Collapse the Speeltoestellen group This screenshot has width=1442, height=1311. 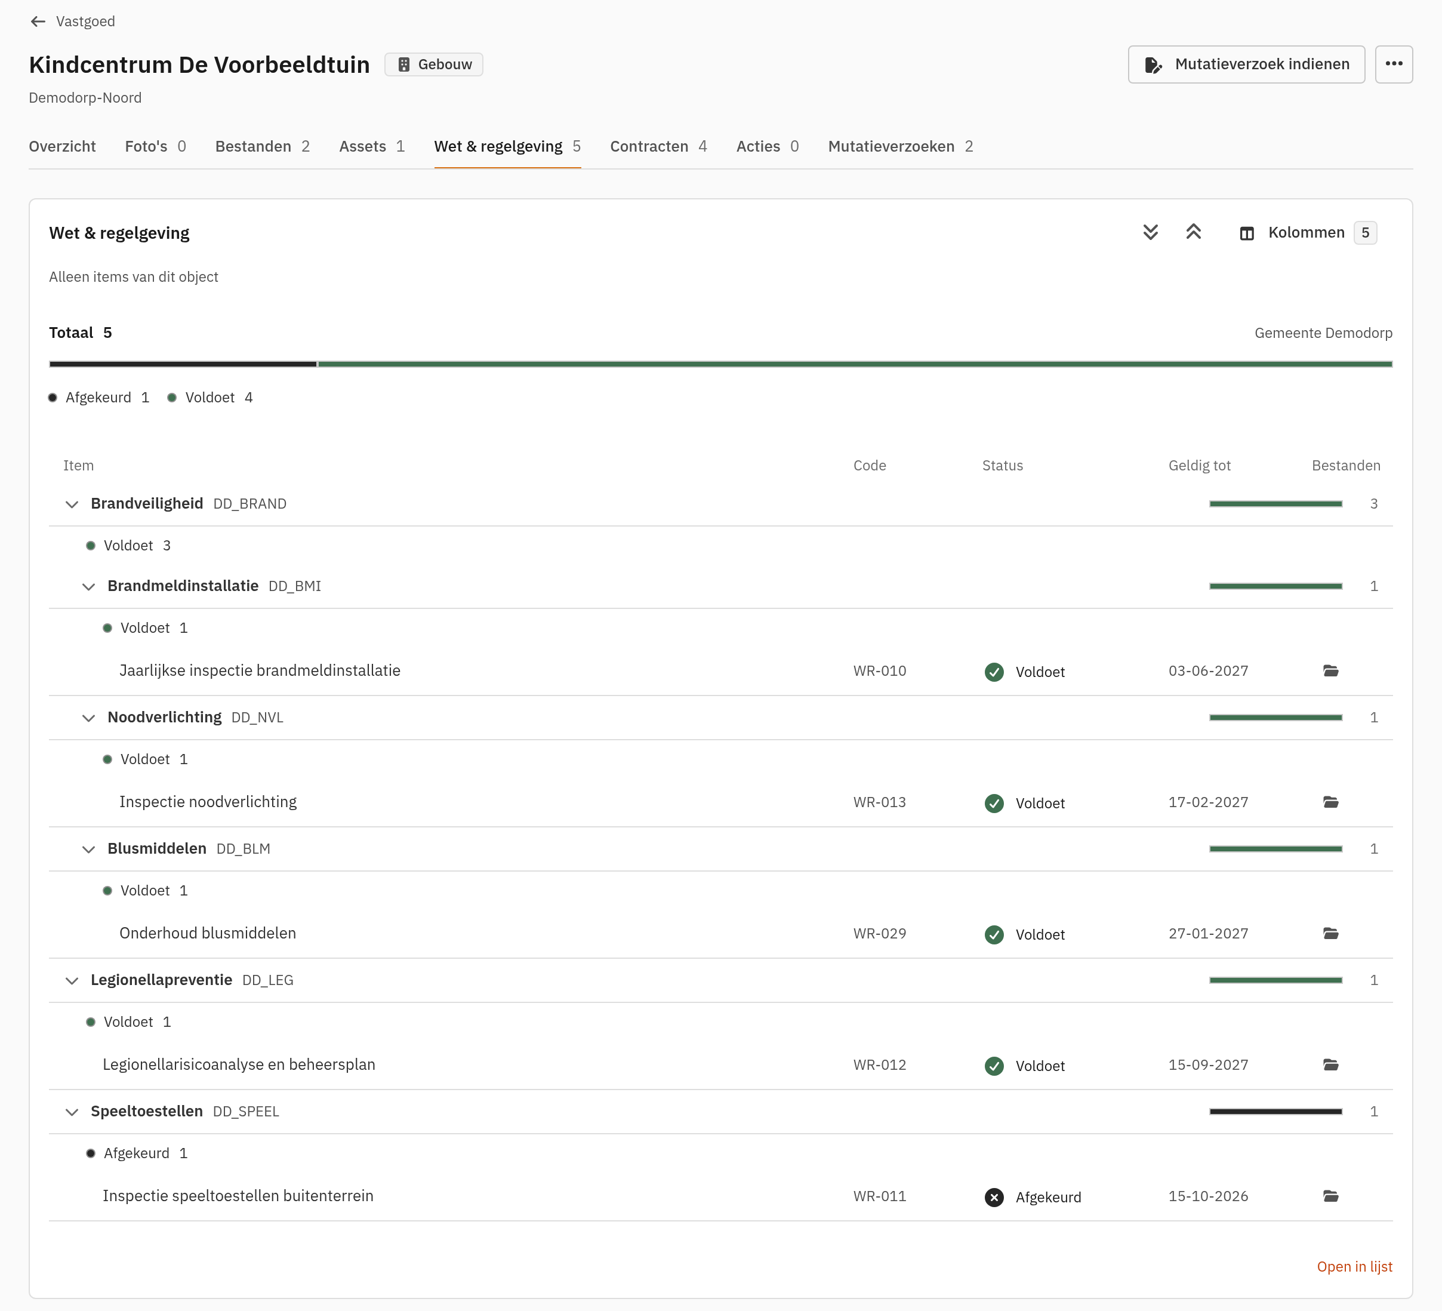pyautogui.click(x=72, y=1112)
